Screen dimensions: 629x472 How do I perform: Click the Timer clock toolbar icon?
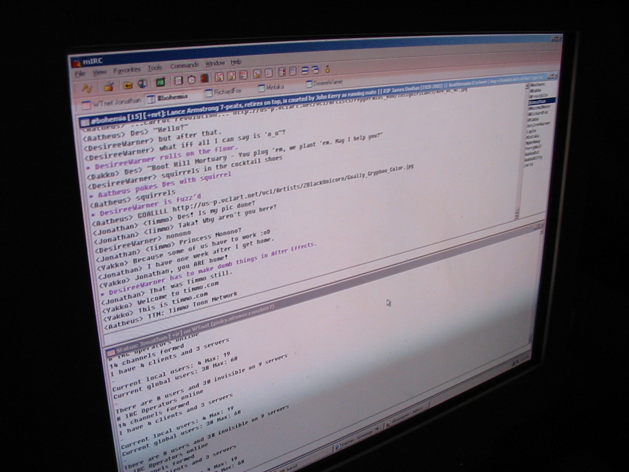click(192, 80)
